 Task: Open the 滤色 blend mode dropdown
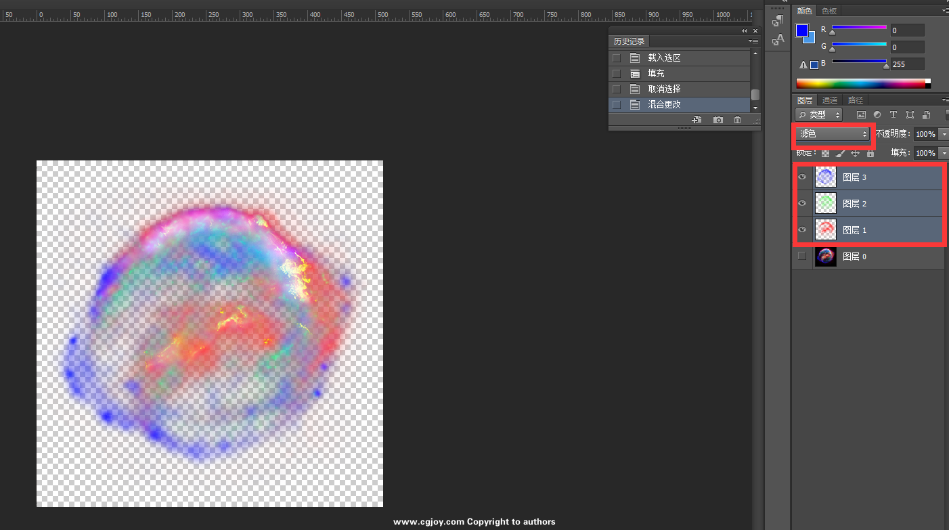coord(833,134)
